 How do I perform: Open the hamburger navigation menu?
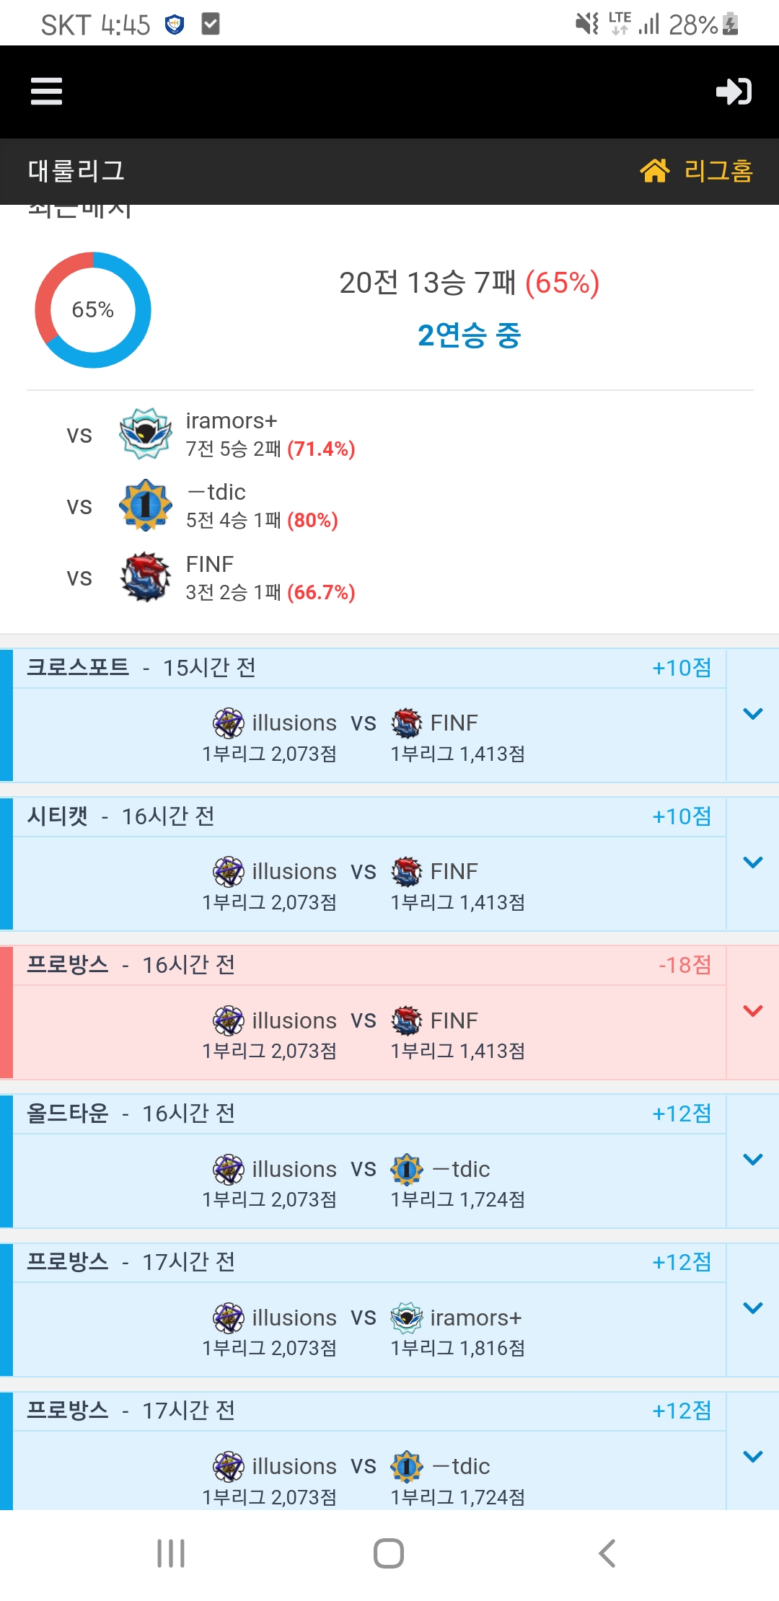click(x=47, y=92)
